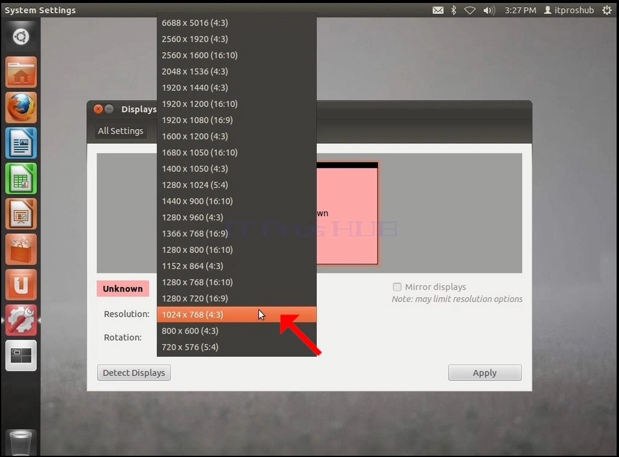Select 2560 x 1920 (4:3) resolution

(237, 39)
